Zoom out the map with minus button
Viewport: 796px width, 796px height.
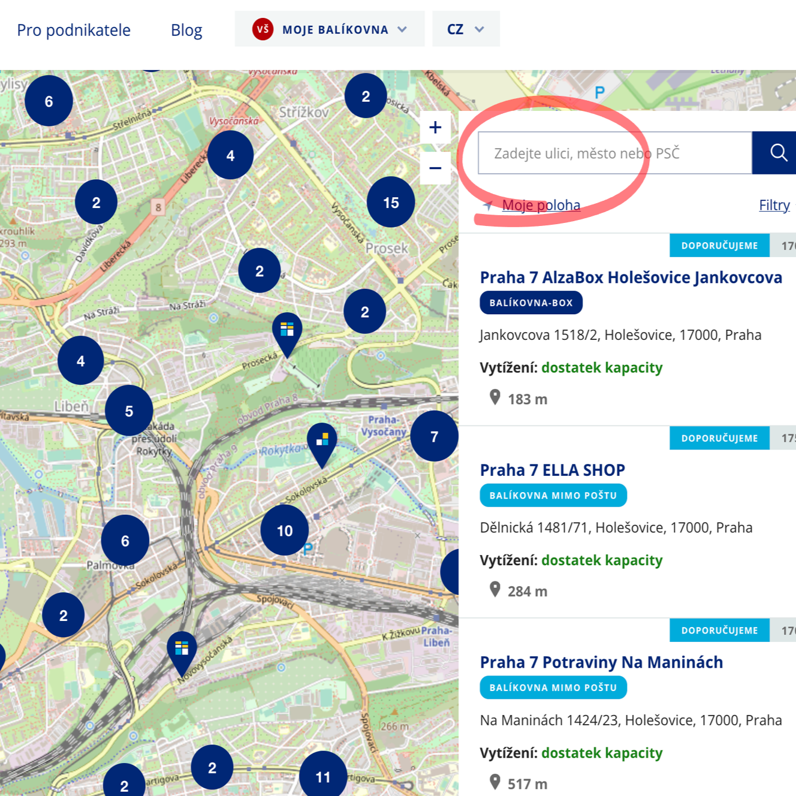coord(435,168)
